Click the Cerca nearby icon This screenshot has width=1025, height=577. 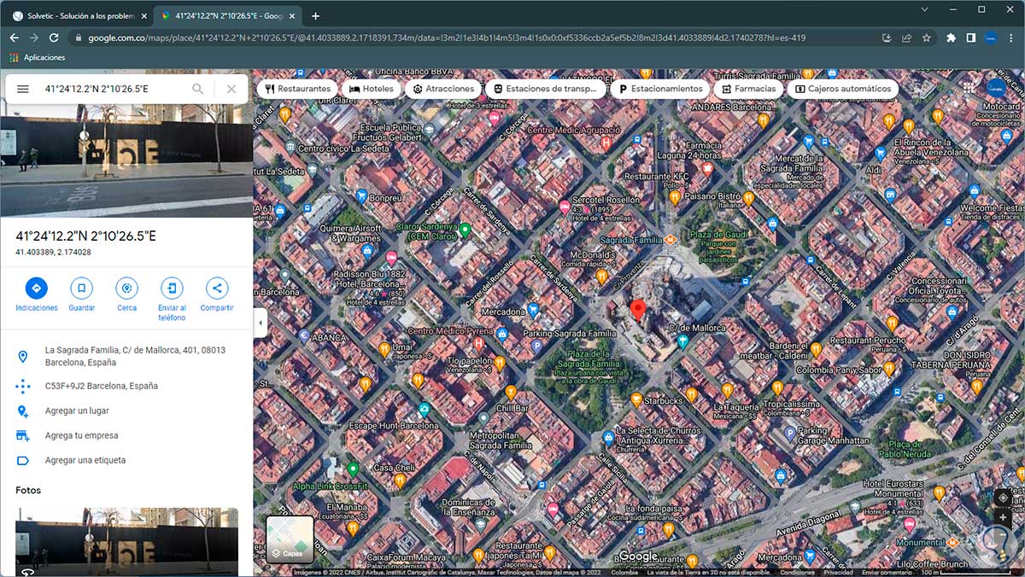[126, 288]
